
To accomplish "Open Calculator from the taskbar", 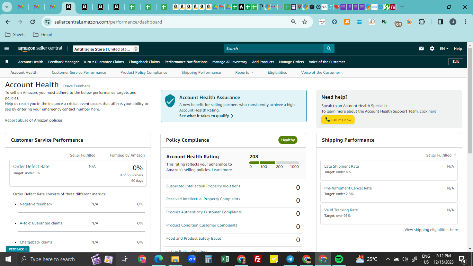I will click(x=208, y=259).
